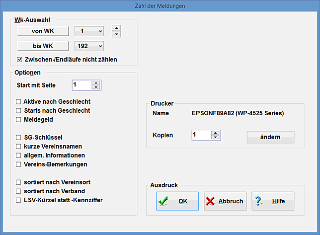Enable kurze Vereinsnamen checkbox
Viewport: 320px width, 235px height.
pos(18,146)
